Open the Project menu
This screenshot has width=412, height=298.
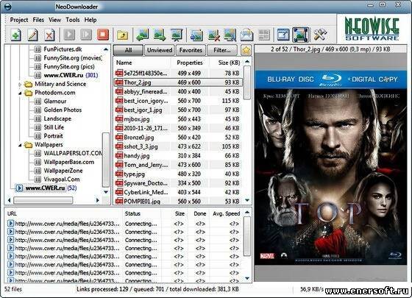click(x=19, y=20)
